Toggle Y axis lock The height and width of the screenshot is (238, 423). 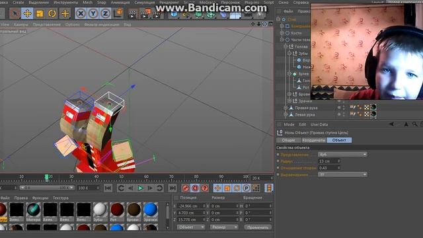[93, 13]
